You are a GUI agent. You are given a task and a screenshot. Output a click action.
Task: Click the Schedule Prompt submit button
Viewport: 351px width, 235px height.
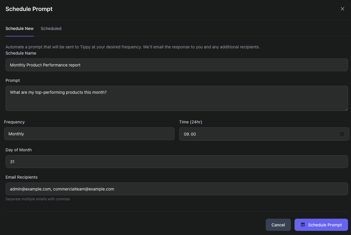point(321,225)
